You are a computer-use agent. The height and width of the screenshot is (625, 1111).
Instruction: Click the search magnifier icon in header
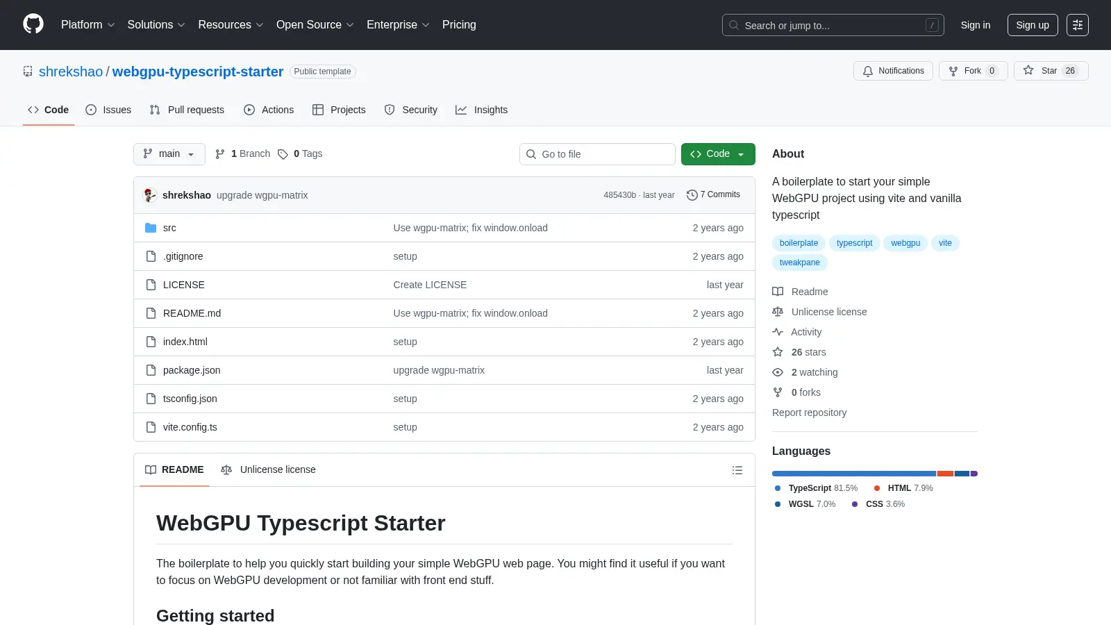tap(734, 25)
